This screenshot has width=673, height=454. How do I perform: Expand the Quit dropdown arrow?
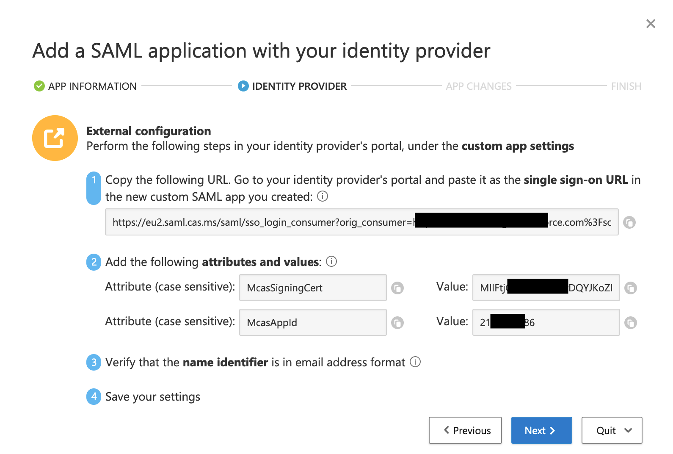click(x=628, y=430)
